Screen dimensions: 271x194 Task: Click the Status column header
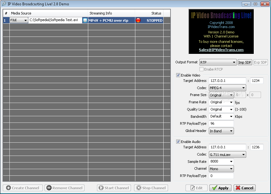(149, 13)
